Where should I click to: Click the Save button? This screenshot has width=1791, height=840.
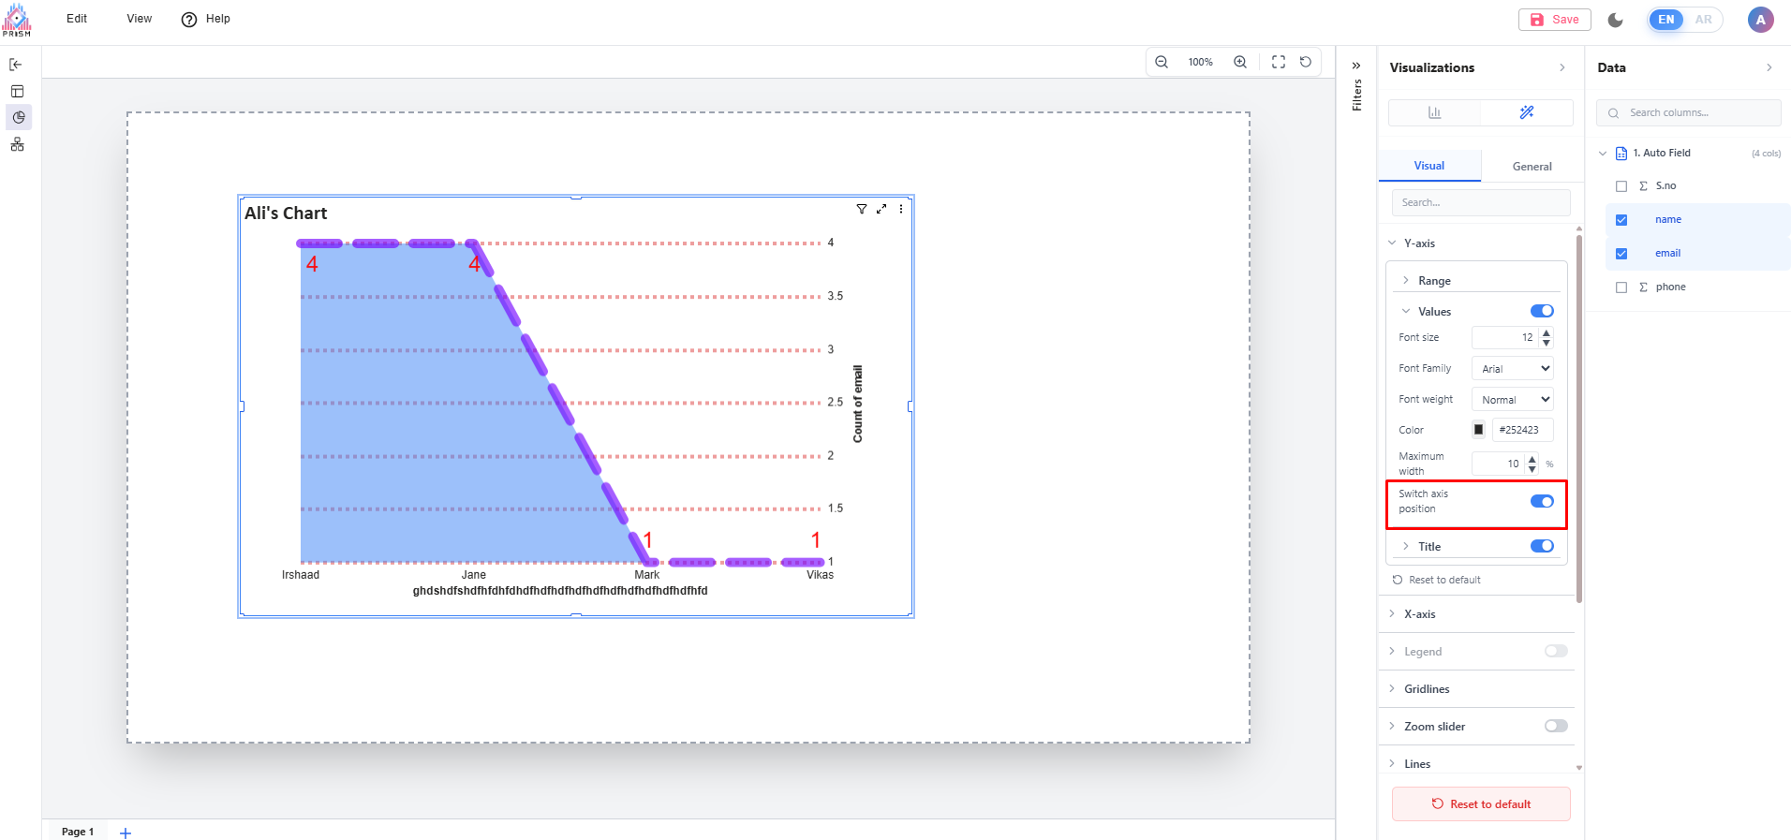point(1555,20)
